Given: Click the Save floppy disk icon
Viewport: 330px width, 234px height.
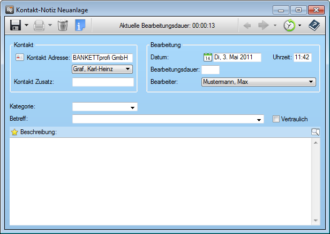Looking at the screenshot, I should coord(16,25).
